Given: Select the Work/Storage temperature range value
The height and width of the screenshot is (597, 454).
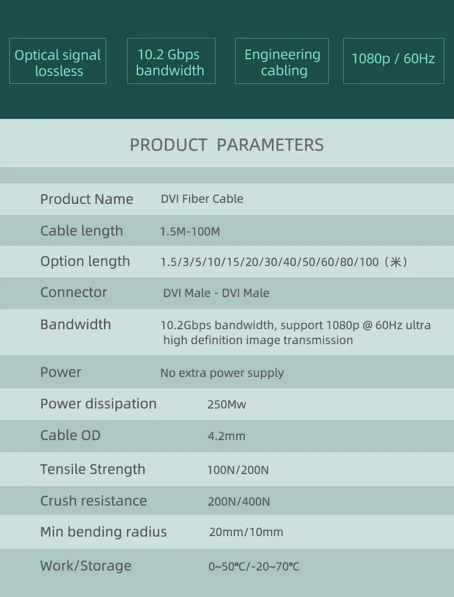Looking at the screenshot, I should point(254,567).
